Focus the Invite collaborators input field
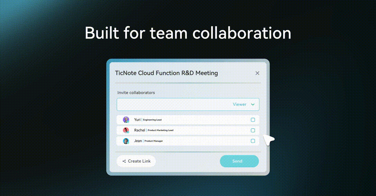 pos(172,104)
